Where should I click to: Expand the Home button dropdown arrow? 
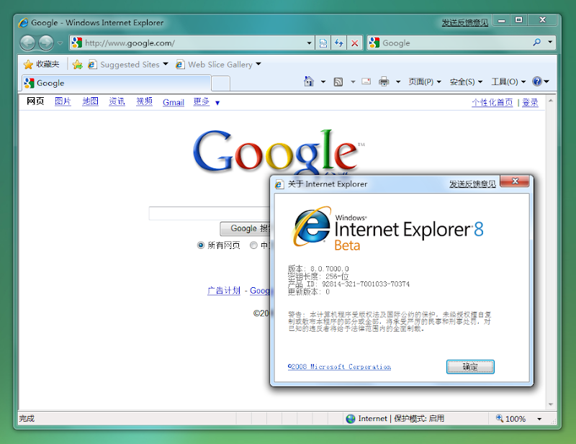point(323,81)
